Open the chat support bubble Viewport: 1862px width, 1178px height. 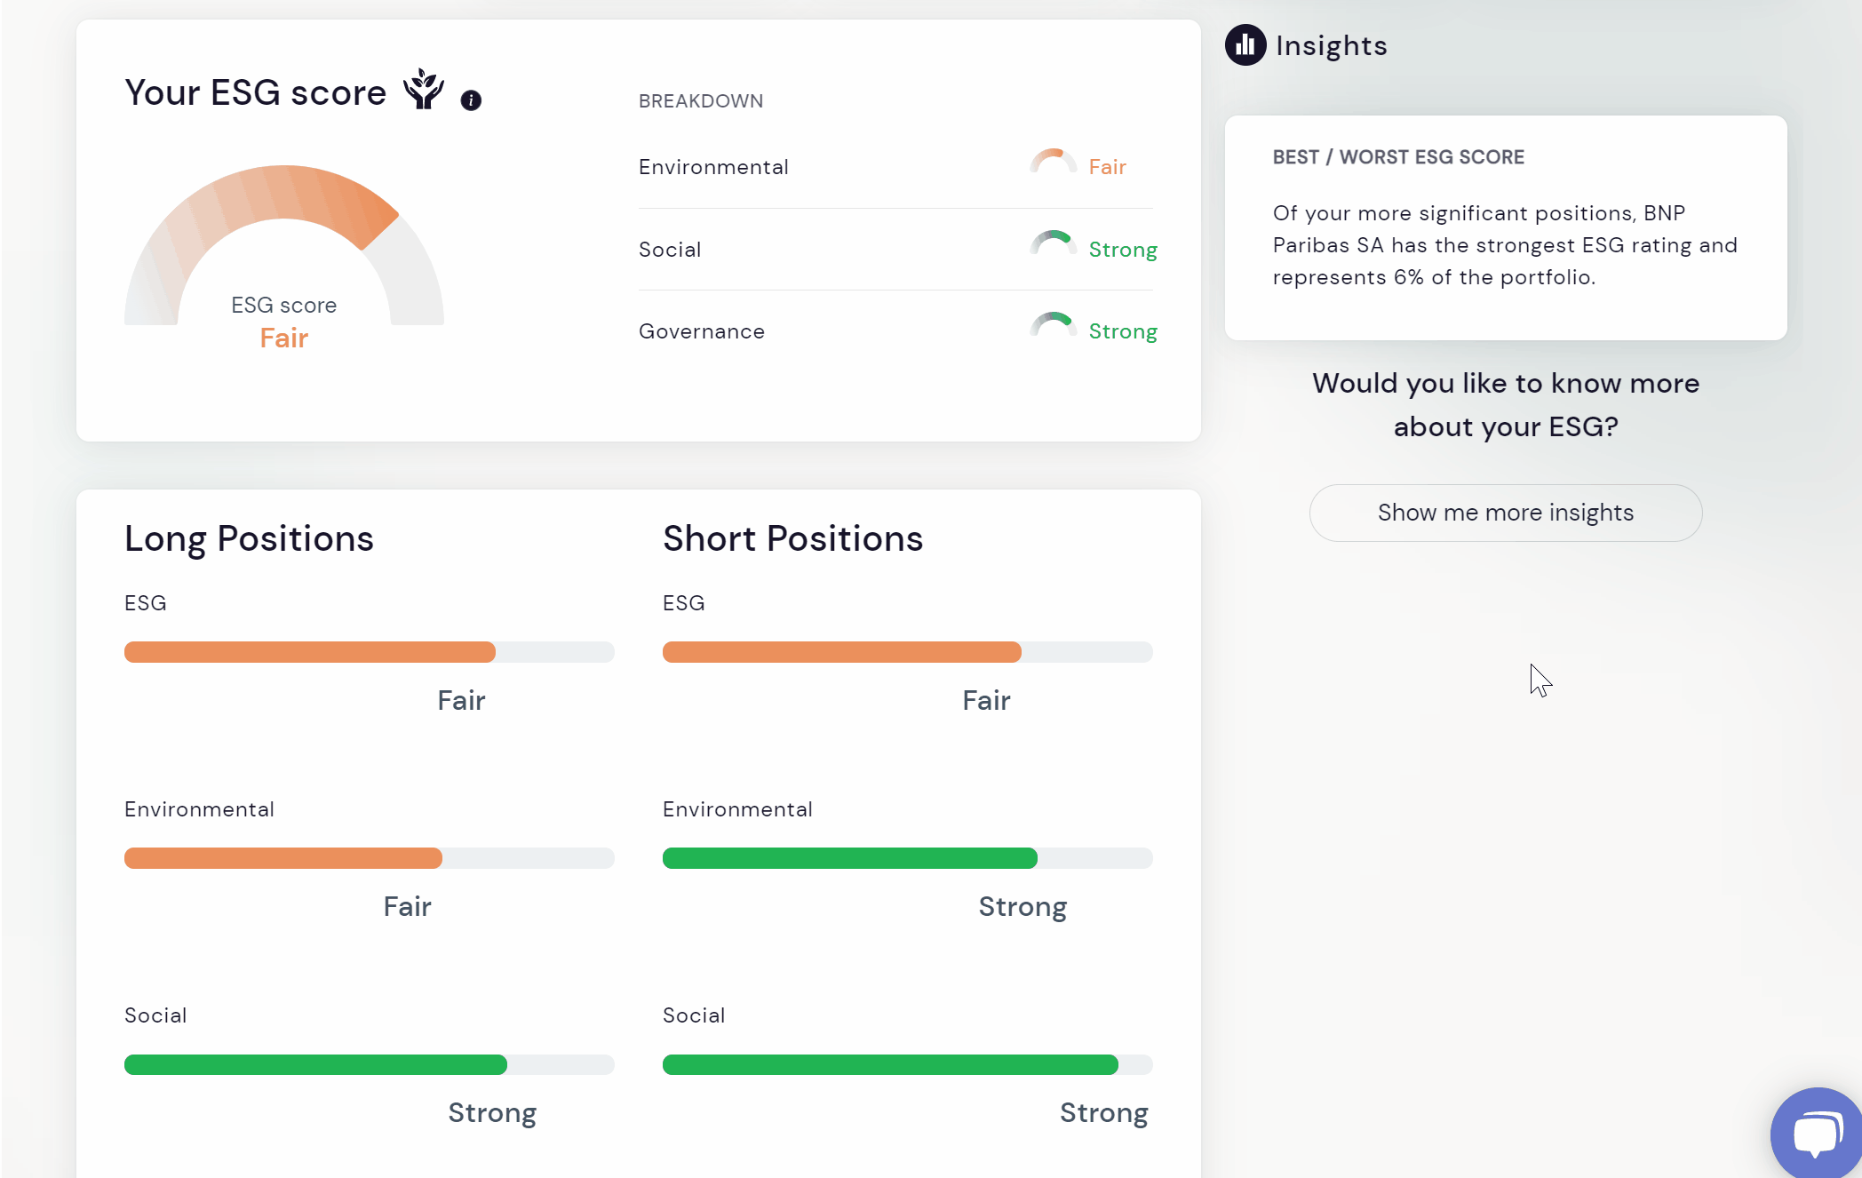coord(1816,1134)
